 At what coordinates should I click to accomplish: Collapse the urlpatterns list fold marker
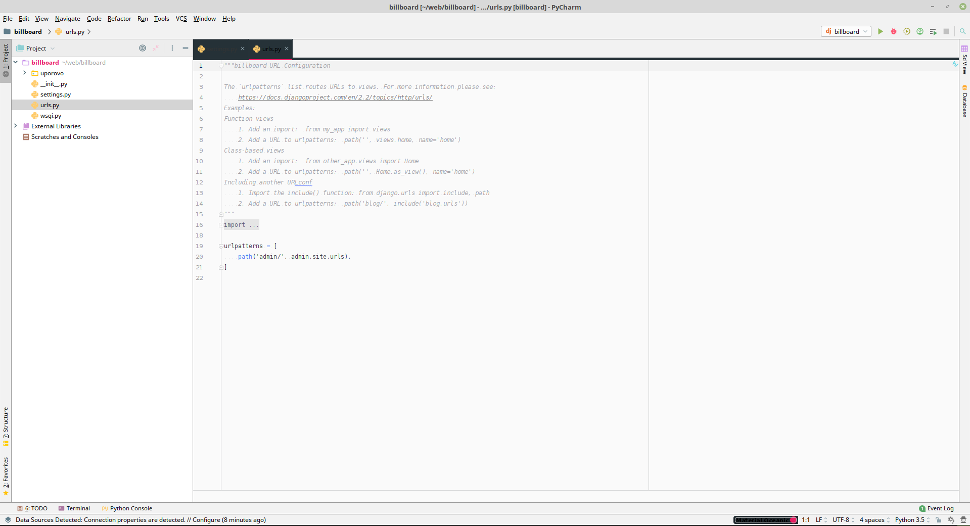pyautogui.click(x=221, y=246)
